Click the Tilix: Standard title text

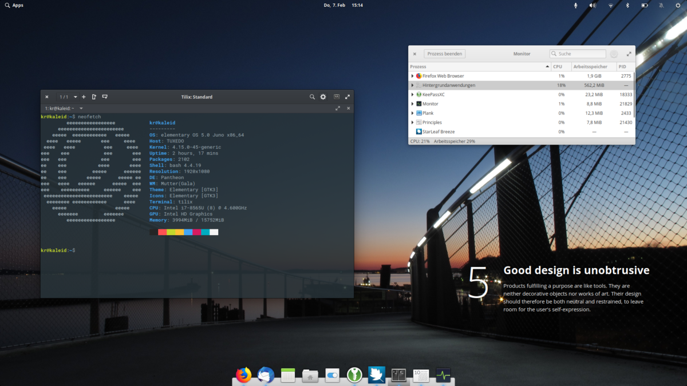(197, 97)
